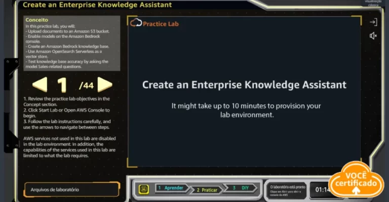Click the VOCÊ certificado cloud badge
The width and height of the screenshot is (389, 202).
point(356,180)
